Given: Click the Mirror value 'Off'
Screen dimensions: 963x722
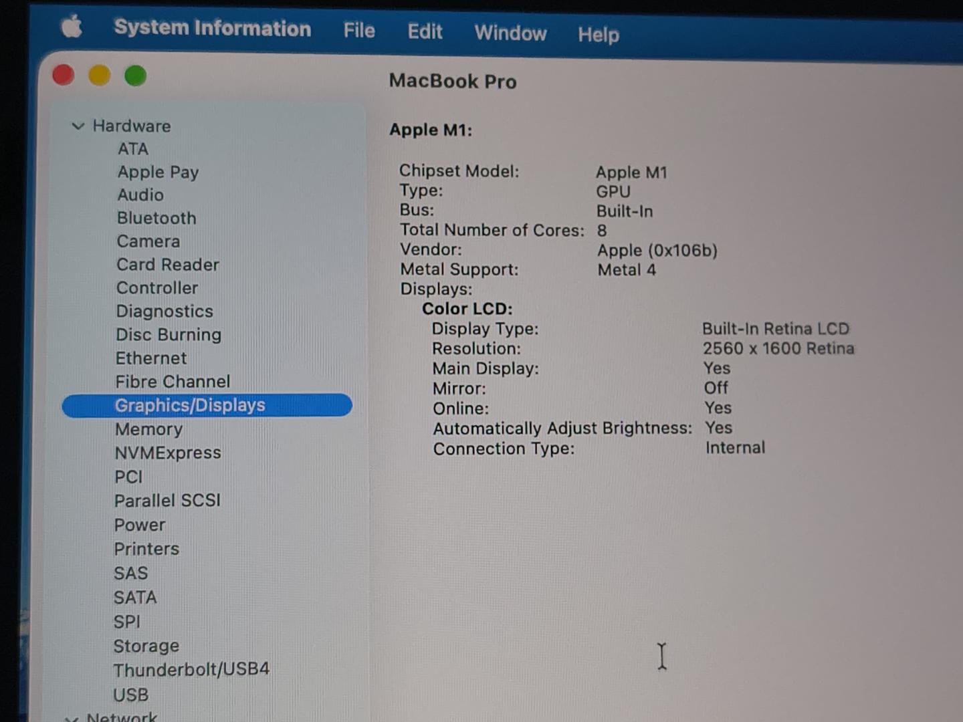Looking at the screenshot, I should click(716, 388).
